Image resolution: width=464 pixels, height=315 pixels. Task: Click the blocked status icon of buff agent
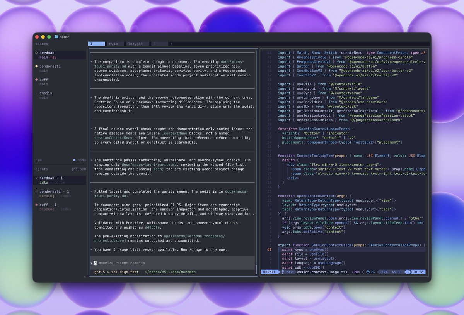coord(36,205)
